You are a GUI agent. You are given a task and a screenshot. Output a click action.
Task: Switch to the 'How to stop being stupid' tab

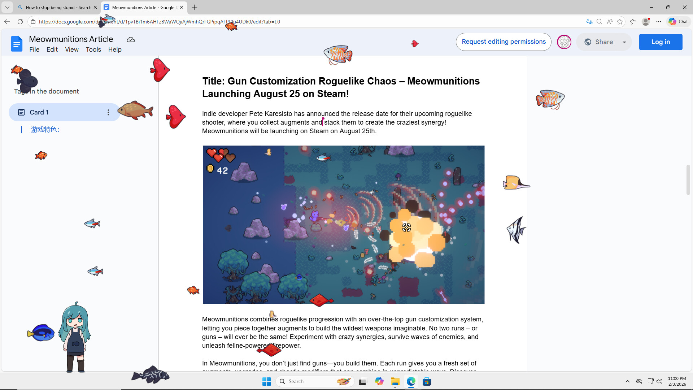click(56, 7)
